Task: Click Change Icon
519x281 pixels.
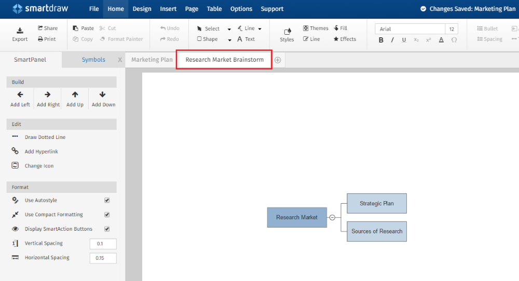Action: point(32,165)
